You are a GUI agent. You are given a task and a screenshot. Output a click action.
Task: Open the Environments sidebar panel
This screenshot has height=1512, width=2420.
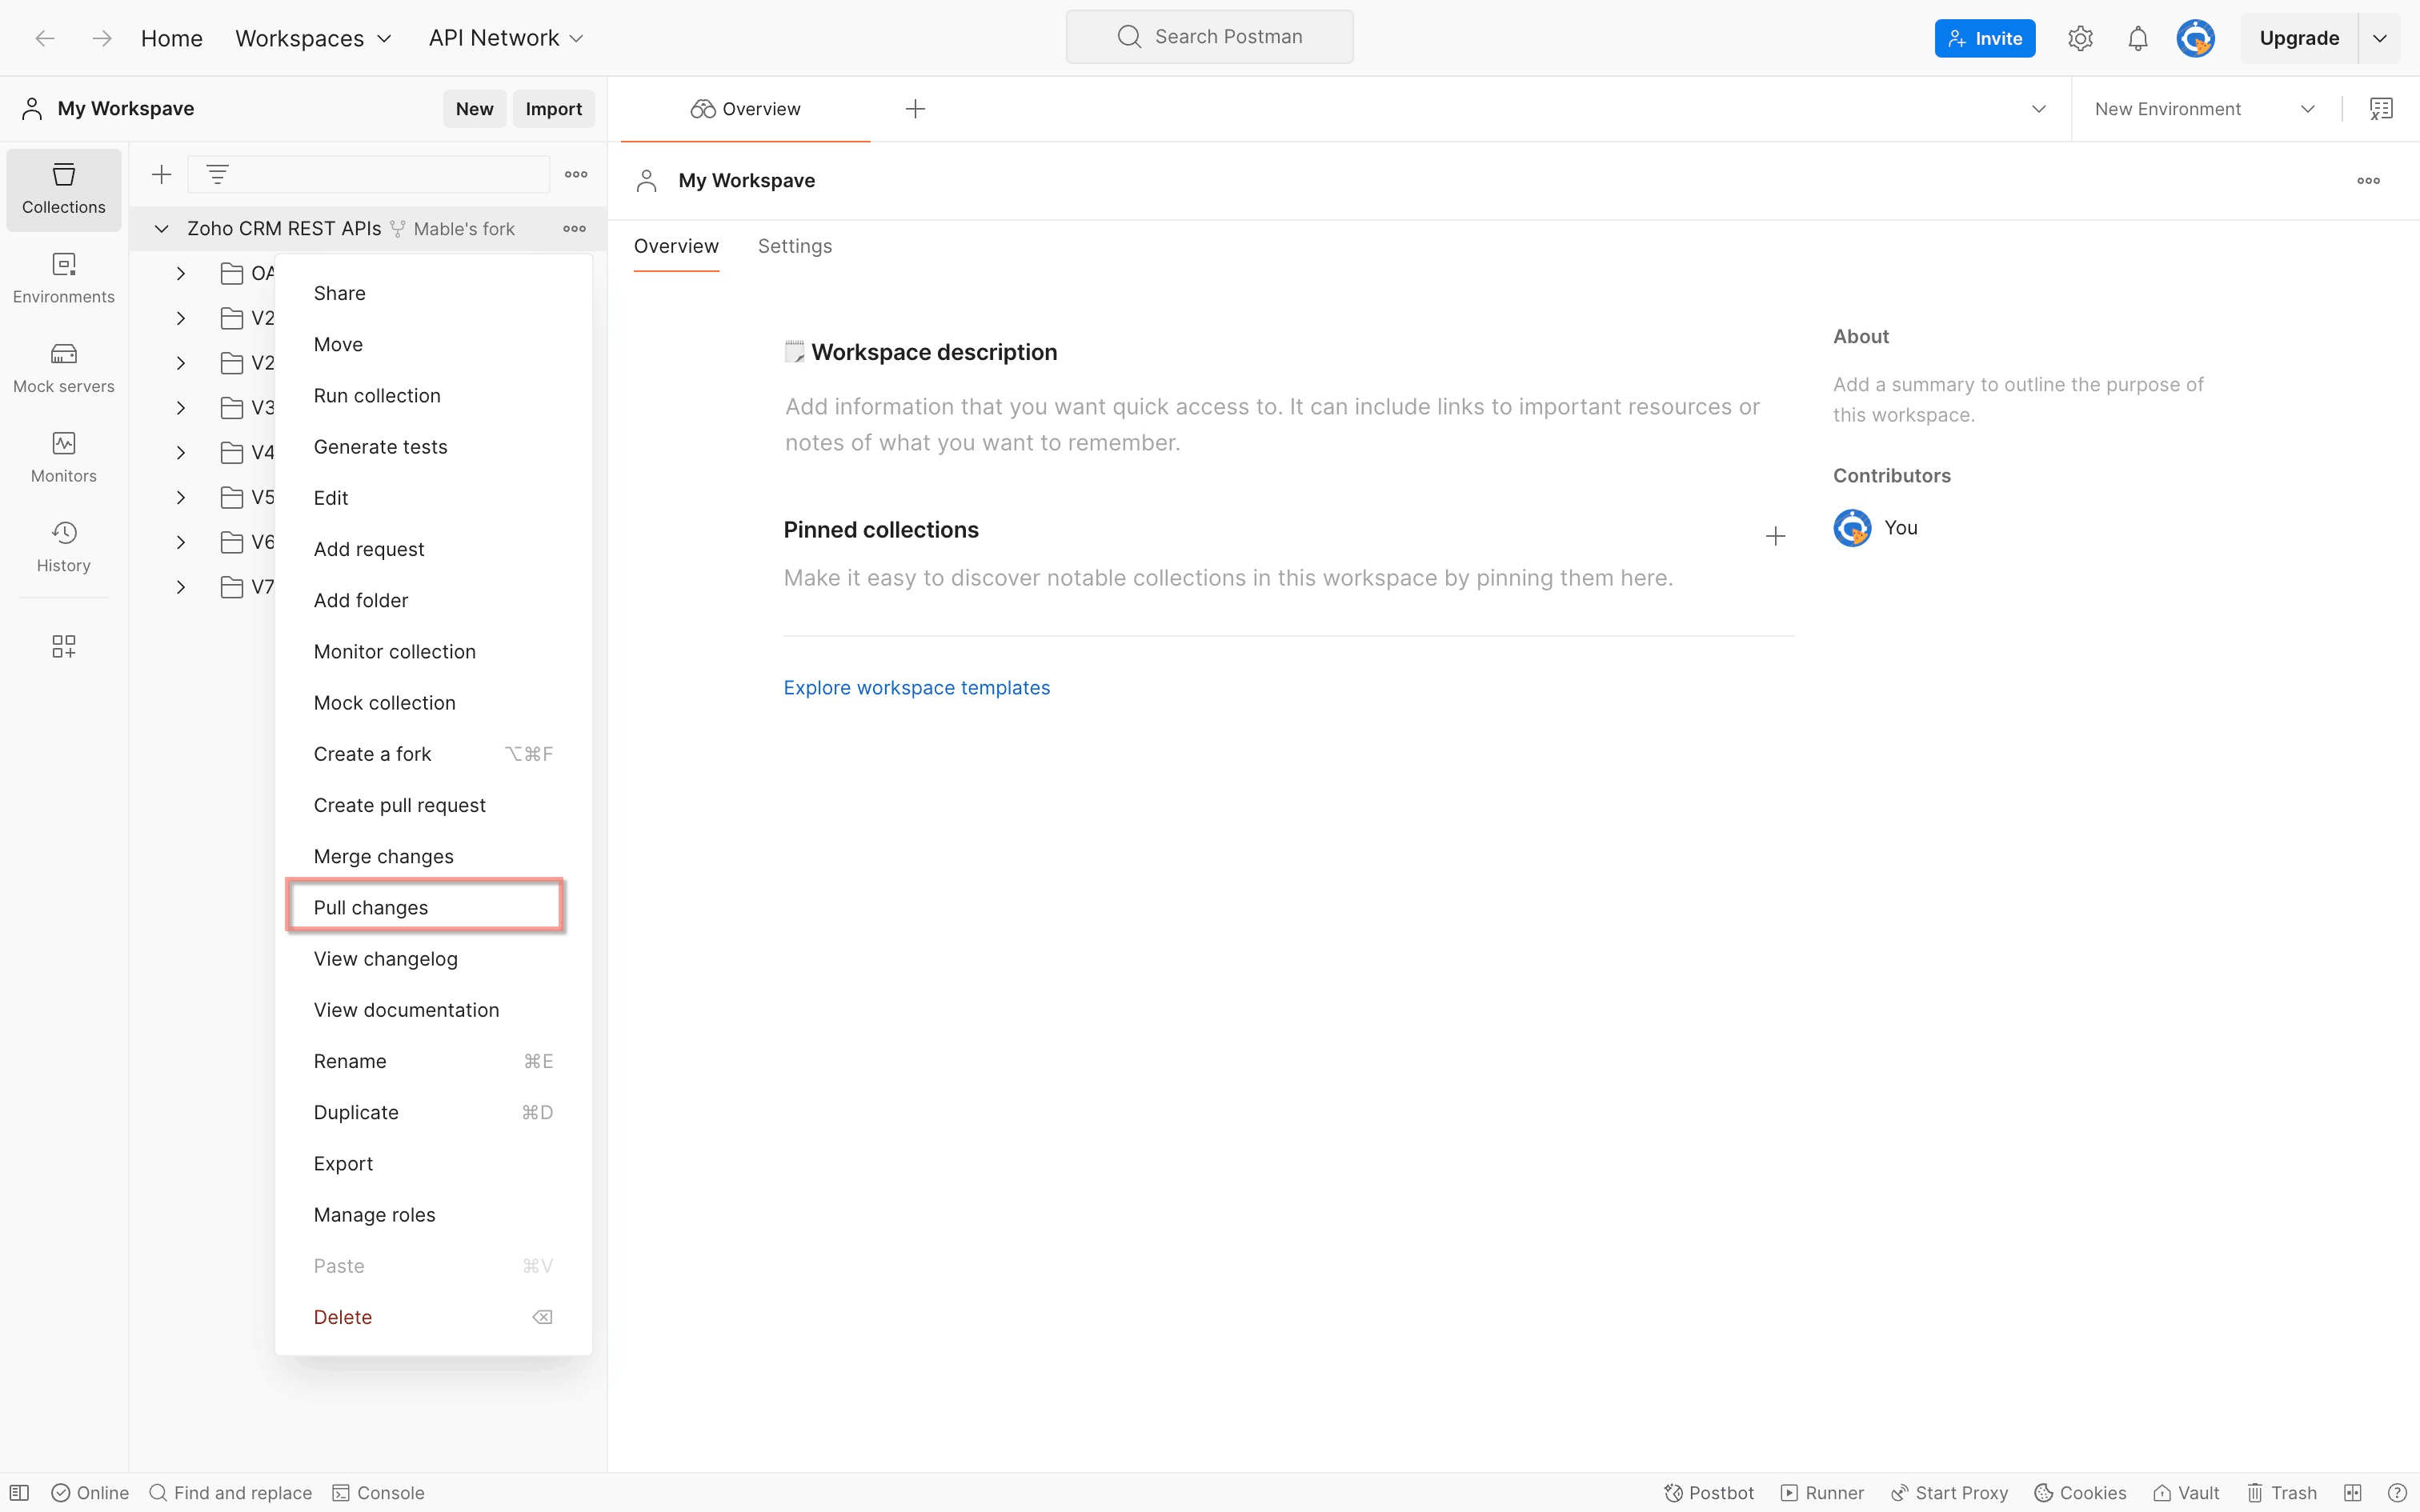tap(63, 278)
